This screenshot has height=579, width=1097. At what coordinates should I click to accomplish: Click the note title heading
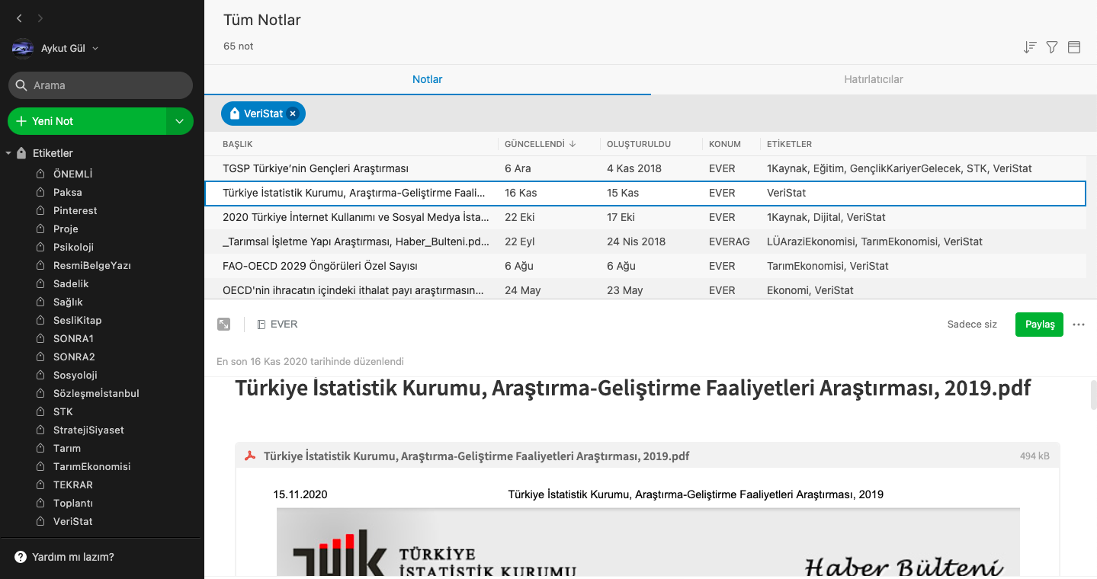tap(633, 388)
